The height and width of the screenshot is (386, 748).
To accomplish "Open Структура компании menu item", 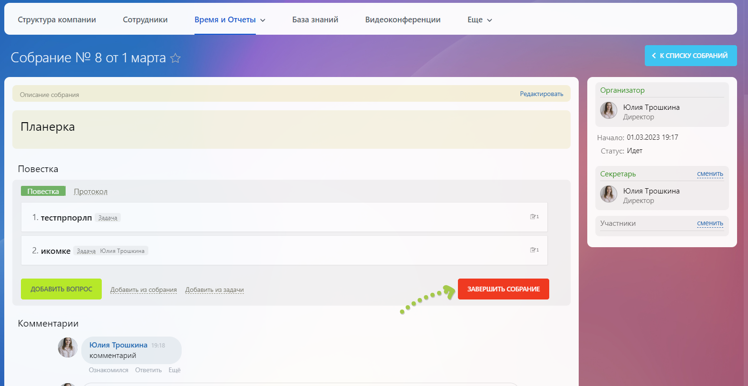I will click(x=57, y=19).
